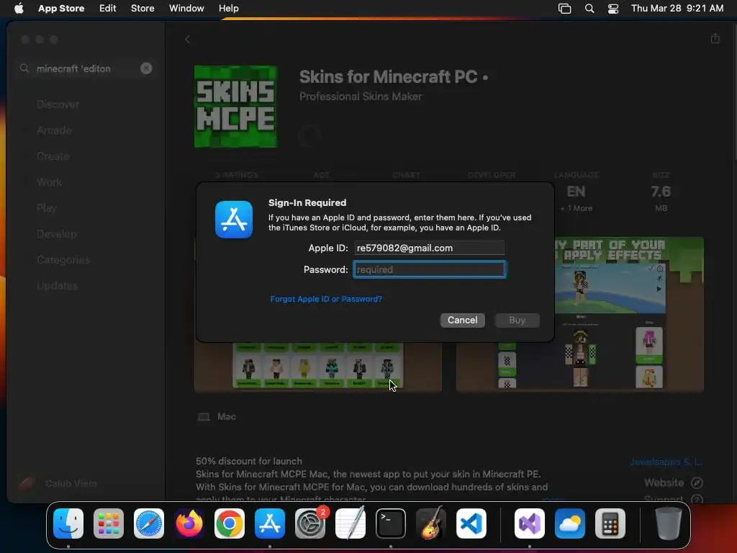Open the Help menu
737x553 pixels.
pyautogui.click(x=228, y=9)
